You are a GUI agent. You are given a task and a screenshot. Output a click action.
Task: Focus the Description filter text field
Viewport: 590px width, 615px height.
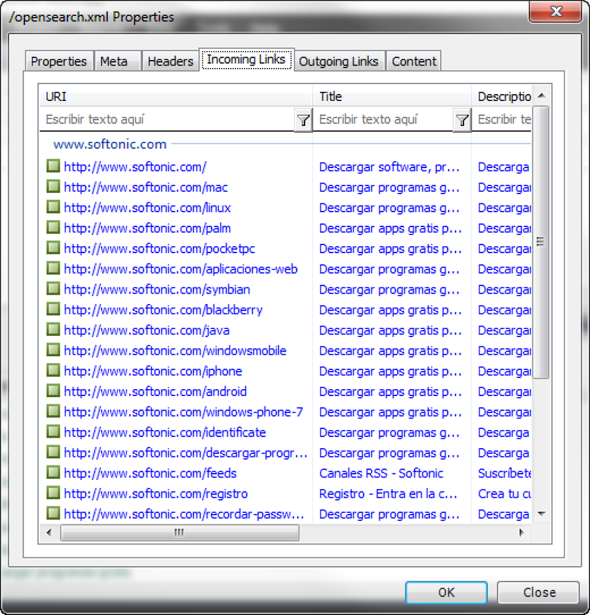click(x=502, y=119)
